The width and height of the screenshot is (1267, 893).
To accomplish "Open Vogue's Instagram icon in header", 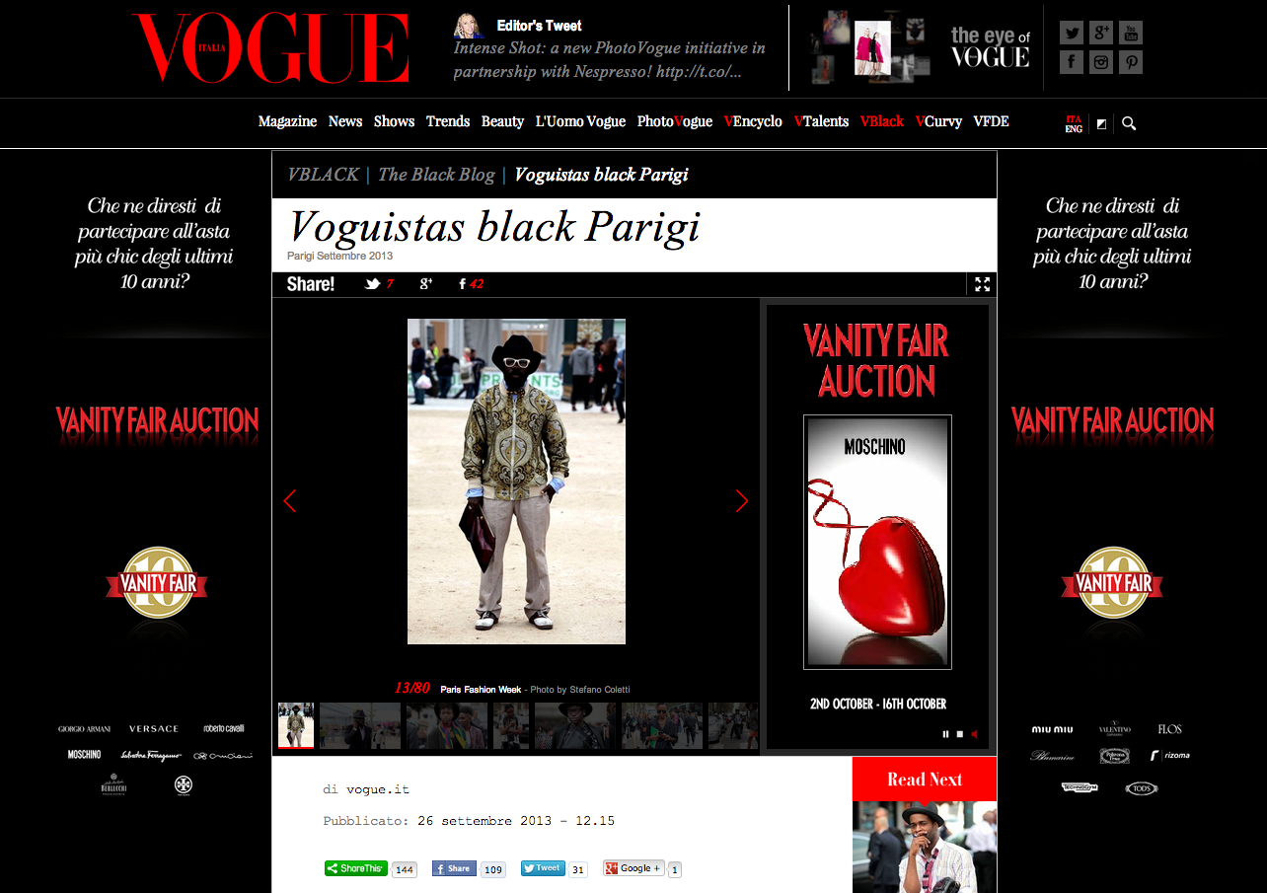I will coord(1101,62).
